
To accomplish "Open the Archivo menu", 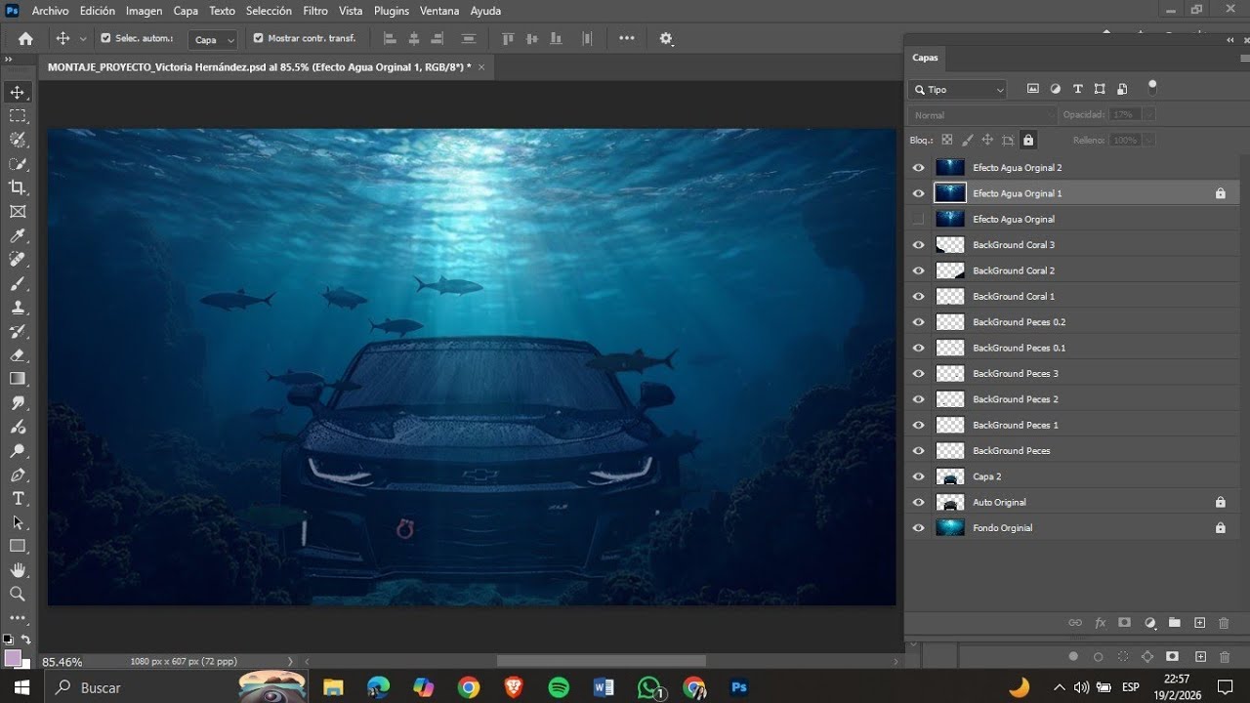I will click(51, 11).
